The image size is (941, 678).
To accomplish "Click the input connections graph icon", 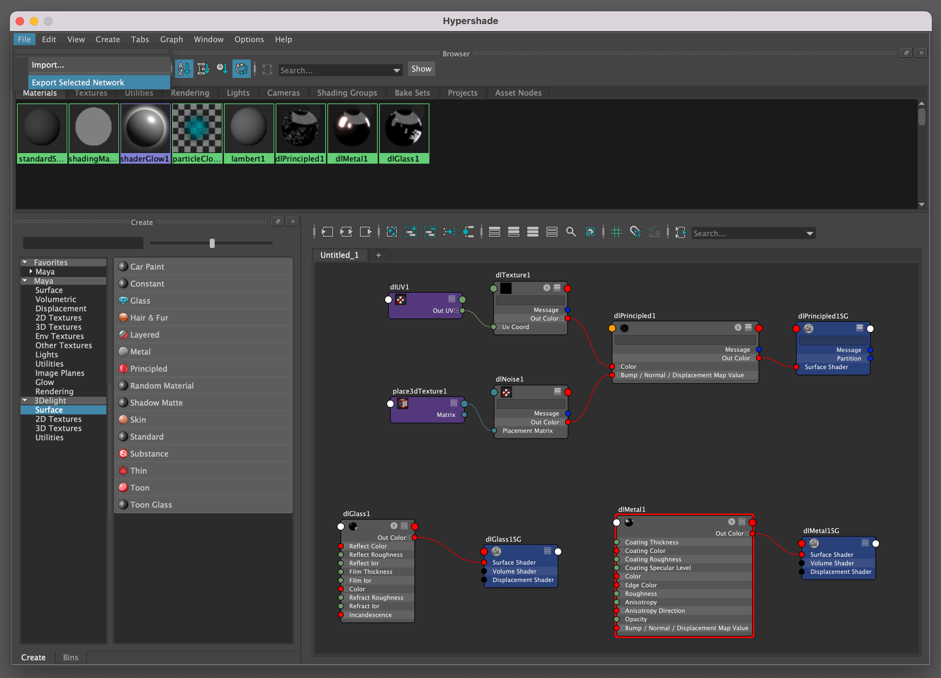I will (x=327, y=232).
